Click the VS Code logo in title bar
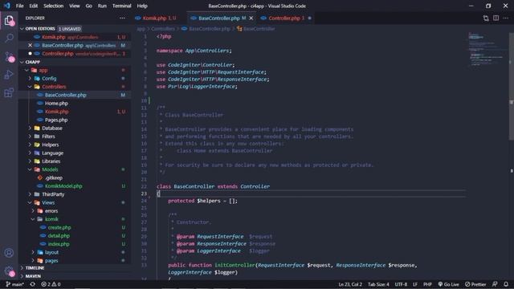Viewport: 514px width, 289px height. (7, 6)
